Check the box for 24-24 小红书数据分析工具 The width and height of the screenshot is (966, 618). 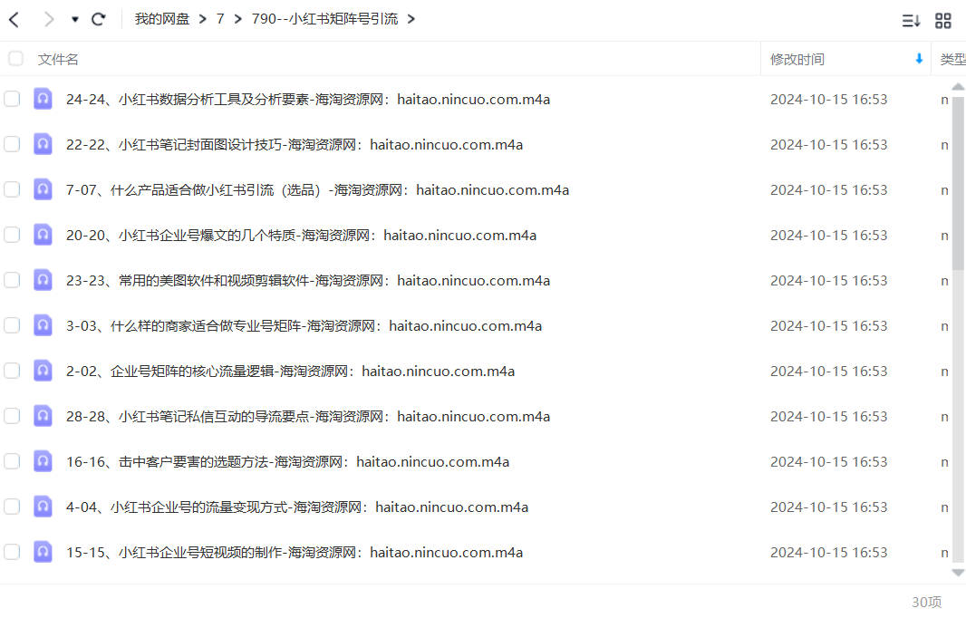click(12, 99)
